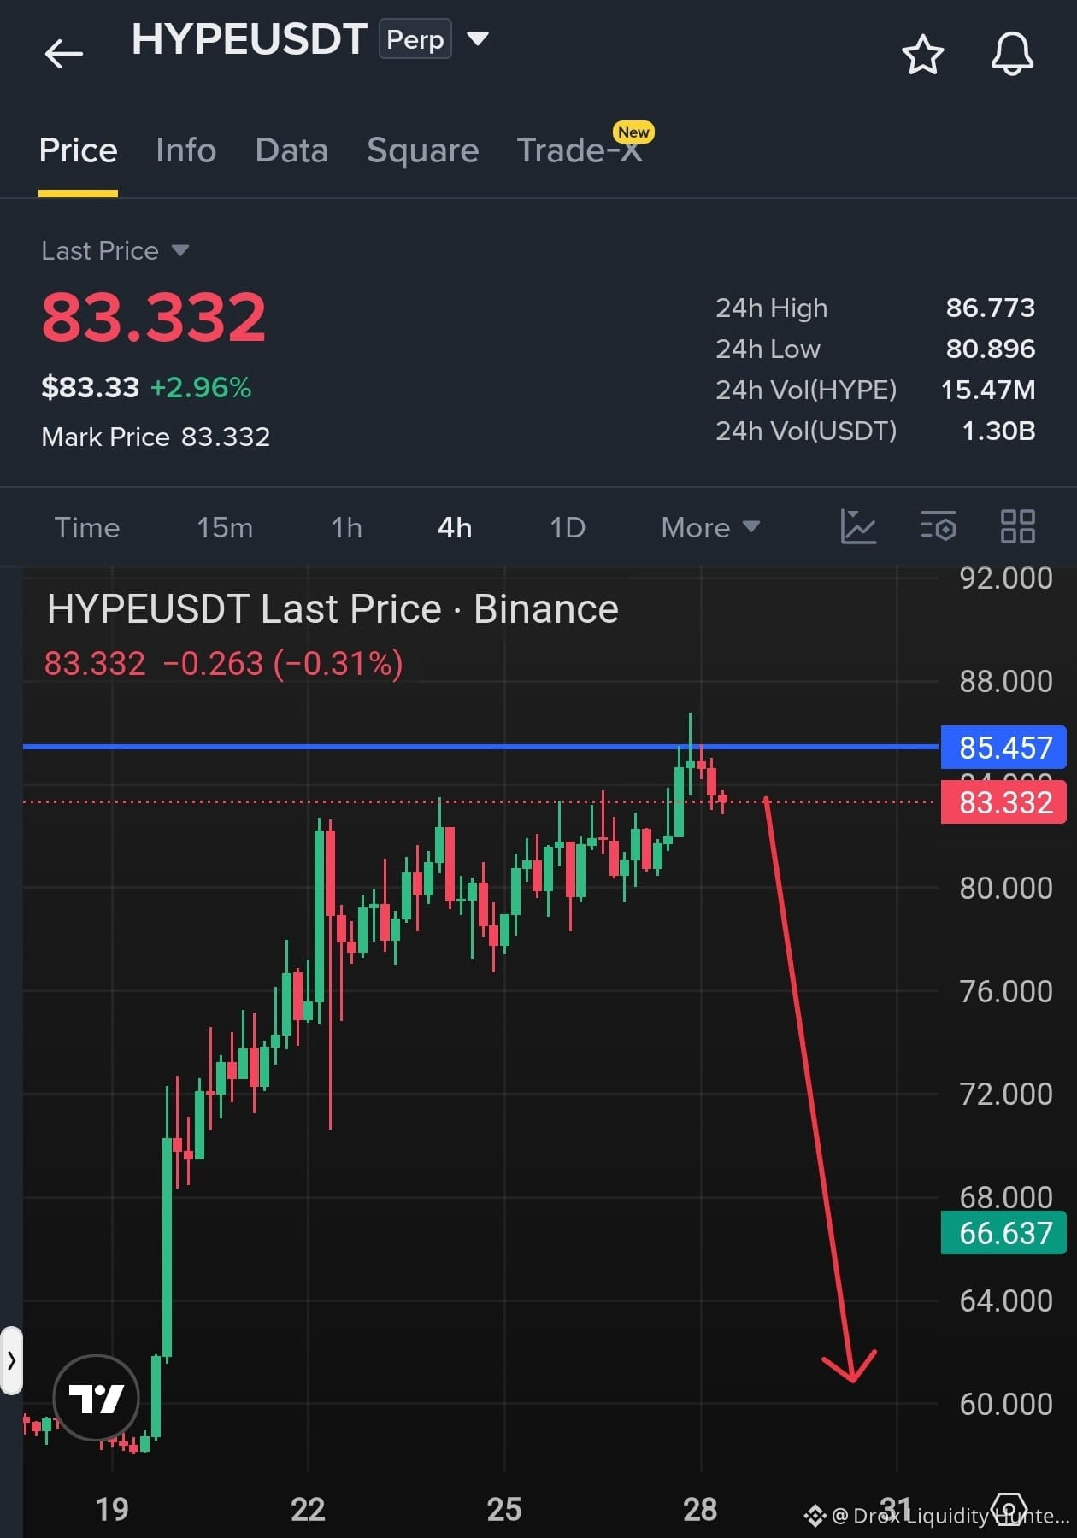The height and width of the screenshot is (1538, 1077).
Task: Click the 24h Low value 80.896
Action: 990,349
